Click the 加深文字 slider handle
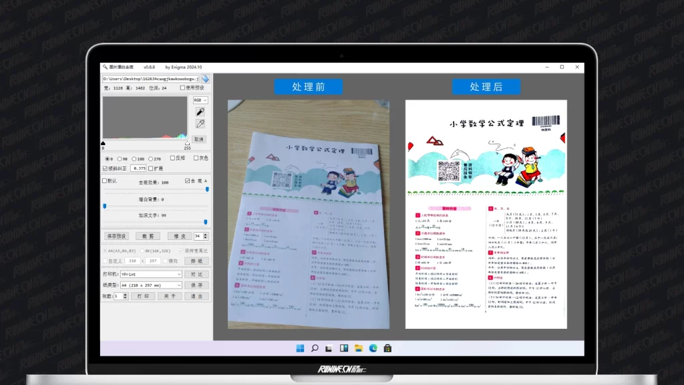This screenshot has height=385, width=684. (205, 222)
